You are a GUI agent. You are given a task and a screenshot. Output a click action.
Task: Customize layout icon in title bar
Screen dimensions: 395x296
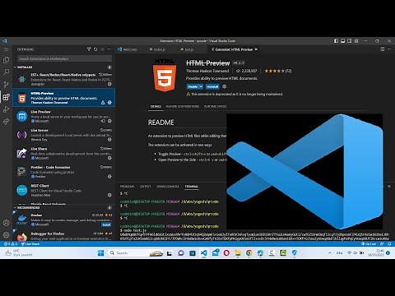pos(356,41)
